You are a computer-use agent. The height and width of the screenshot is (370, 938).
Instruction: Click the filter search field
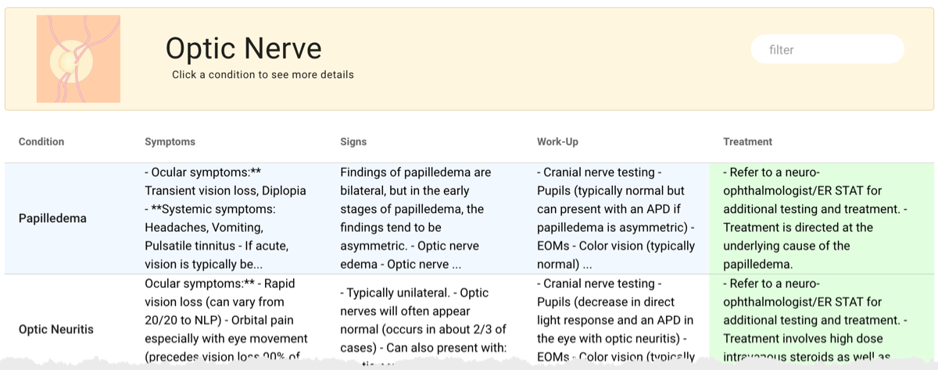tap(827, 50)
